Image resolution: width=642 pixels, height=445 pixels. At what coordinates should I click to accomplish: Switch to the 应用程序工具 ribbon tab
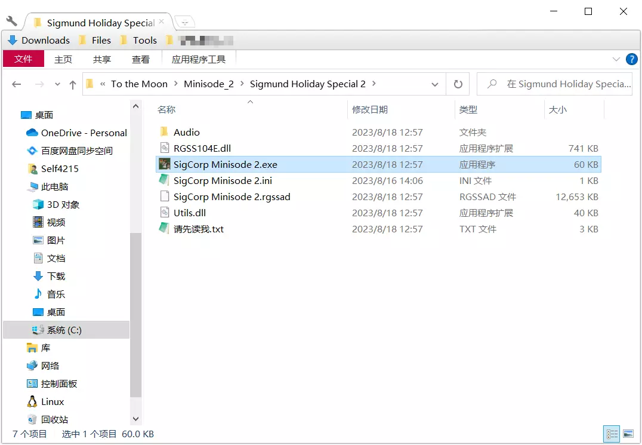[199, 59]
